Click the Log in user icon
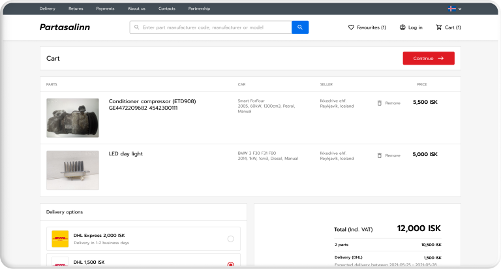Image resolution: width=501 pixels, height=269 pixels. tap(402, 27)
